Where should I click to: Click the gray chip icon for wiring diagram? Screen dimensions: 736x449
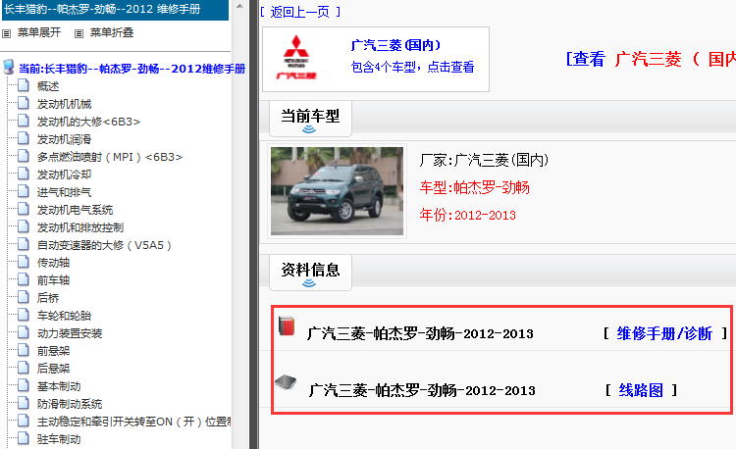[286, 382]
